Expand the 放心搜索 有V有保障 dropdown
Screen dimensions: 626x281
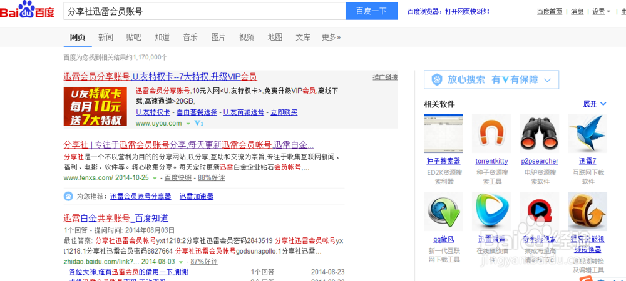[547, 80]
